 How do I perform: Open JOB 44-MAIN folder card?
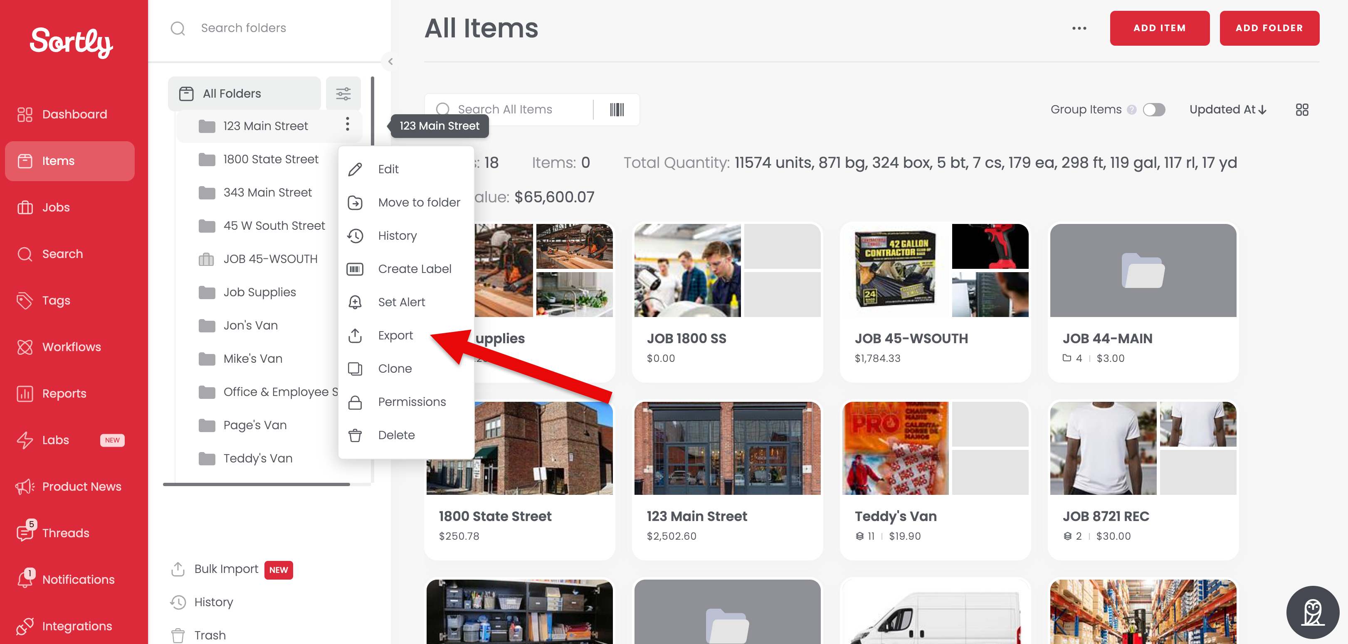pos(1143,302)
